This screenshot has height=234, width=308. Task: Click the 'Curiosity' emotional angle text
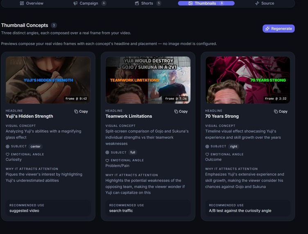coord(14,159)
